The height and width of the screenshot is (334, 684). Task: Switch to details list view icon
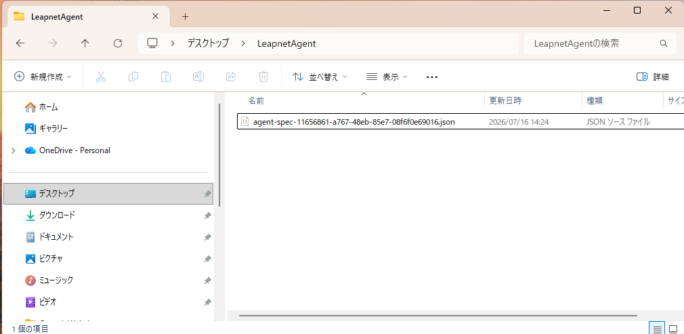point(658,329)
